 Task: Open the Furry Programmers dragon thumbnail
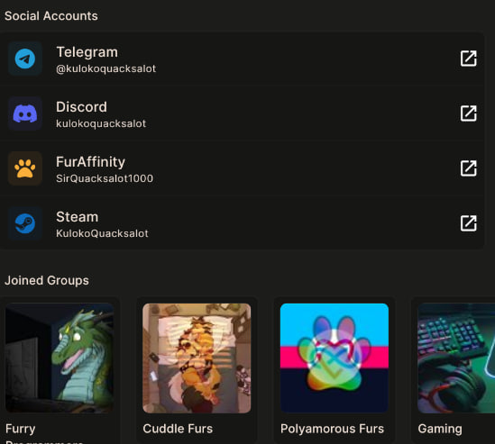tap(60, 358)
